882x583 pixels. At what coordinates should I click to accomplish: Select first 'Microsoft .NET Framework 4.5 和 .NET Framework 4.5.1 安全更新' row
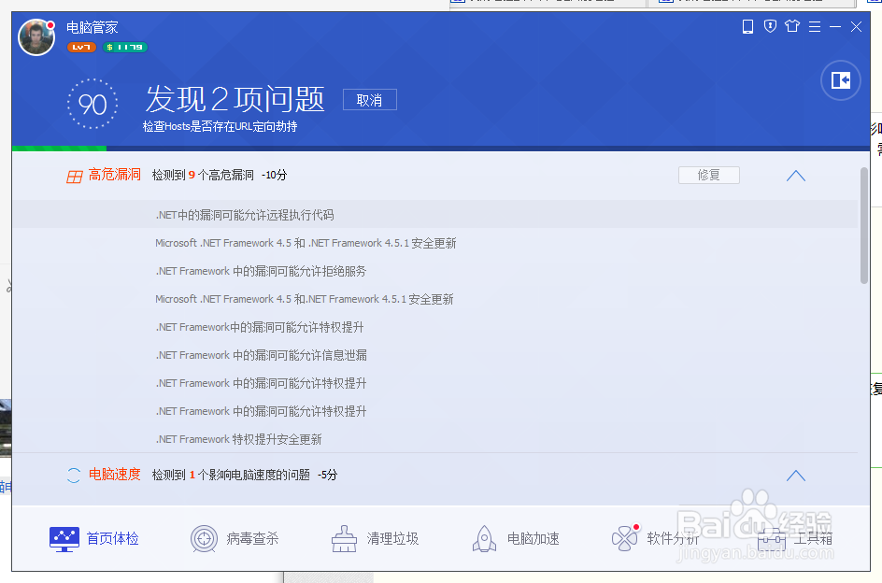(x=434, y=243)
